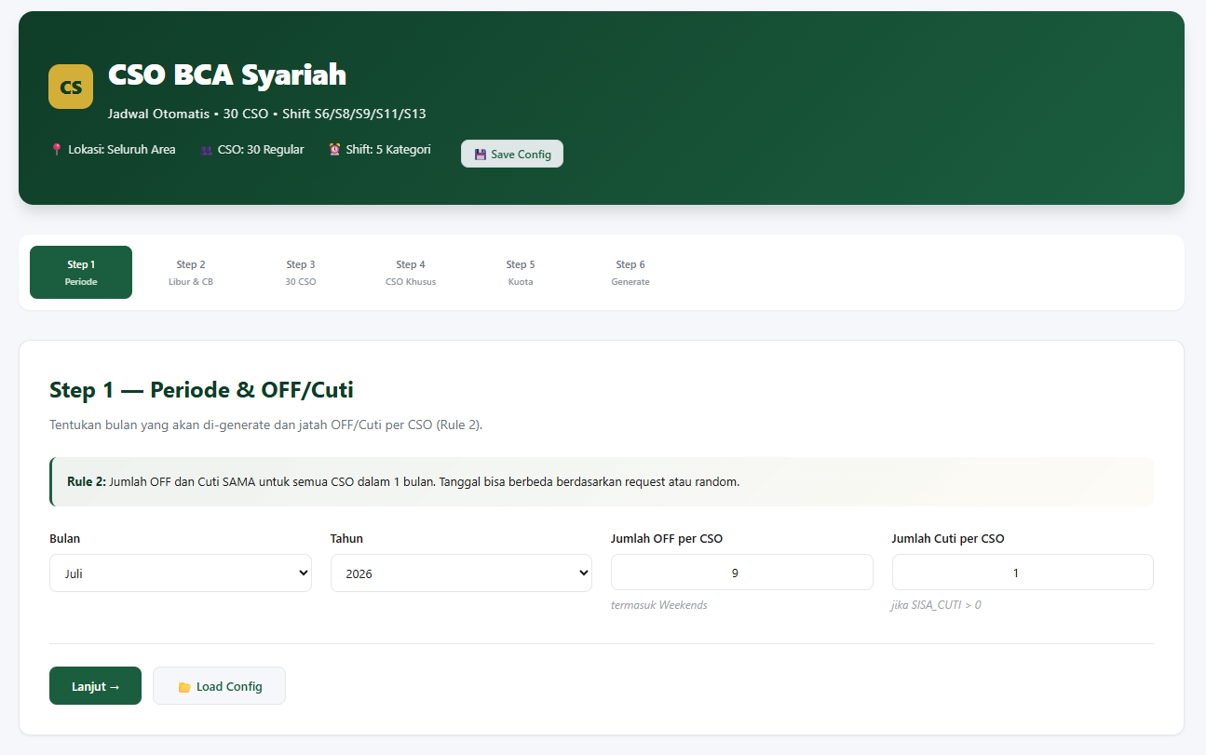Click the Rule 2 notice text
1206x755 pixels.
(403, 482)
